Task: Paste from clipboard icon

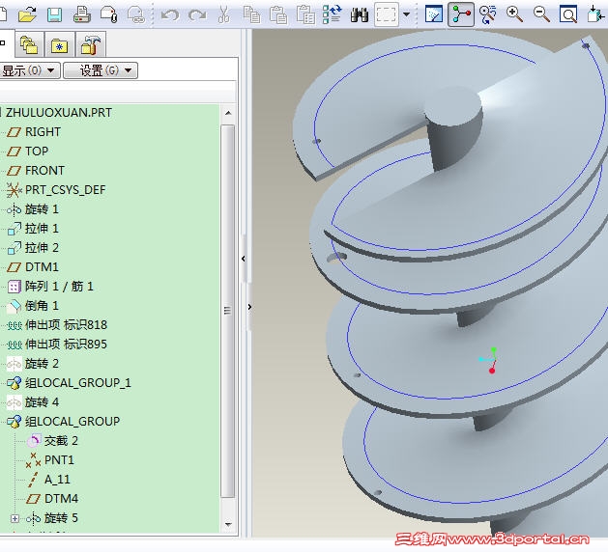Action: tap(278, 14)
